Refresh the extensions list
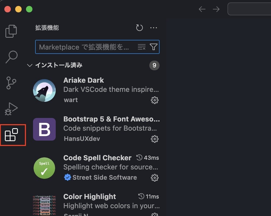271x216 pixels. click(139, 28)
